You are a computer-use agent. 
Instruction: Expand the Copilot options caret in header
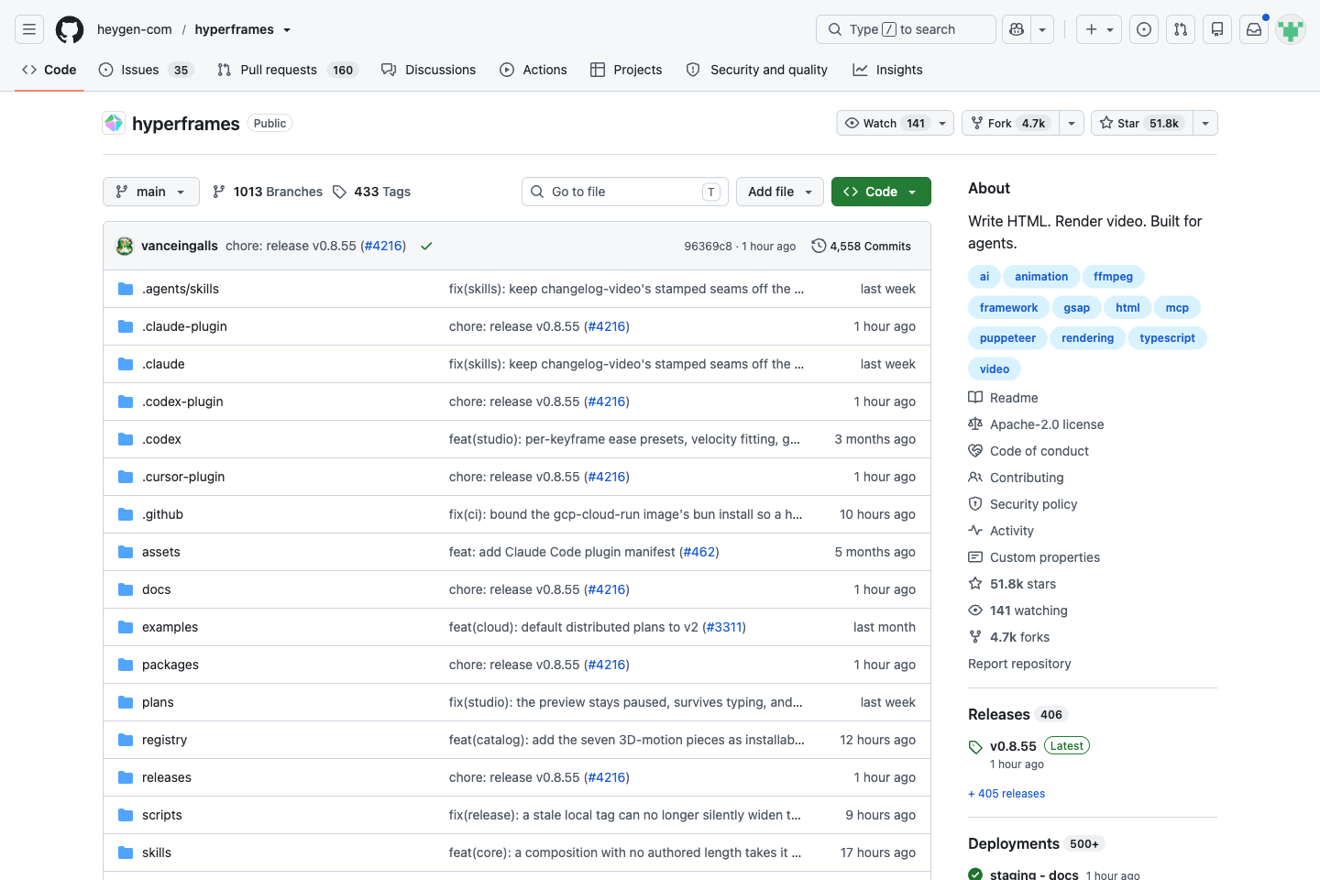1042,29
